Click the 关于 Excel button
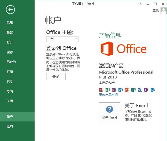 110,113
